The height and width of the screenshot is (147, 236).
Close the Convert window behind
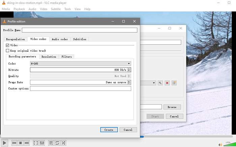tap(181, 28)
